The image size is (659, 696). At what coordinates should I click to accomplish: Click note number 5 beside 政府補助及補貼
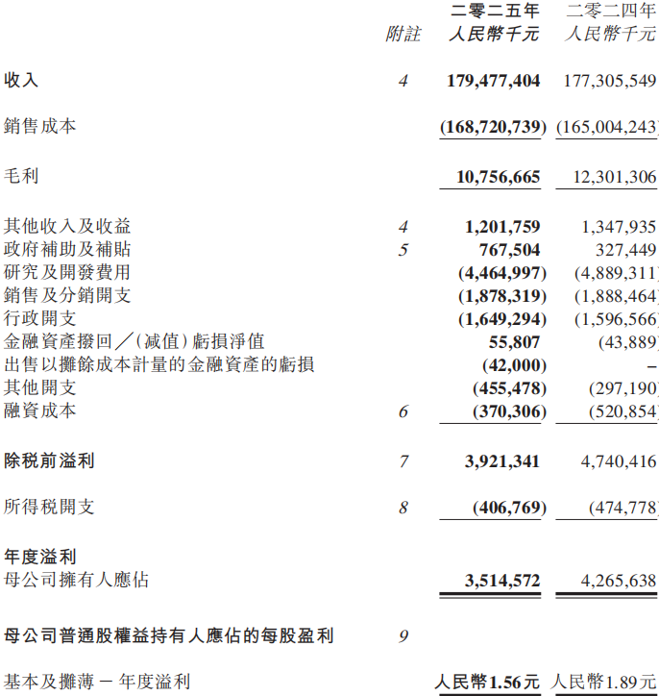tap(403, 250)
